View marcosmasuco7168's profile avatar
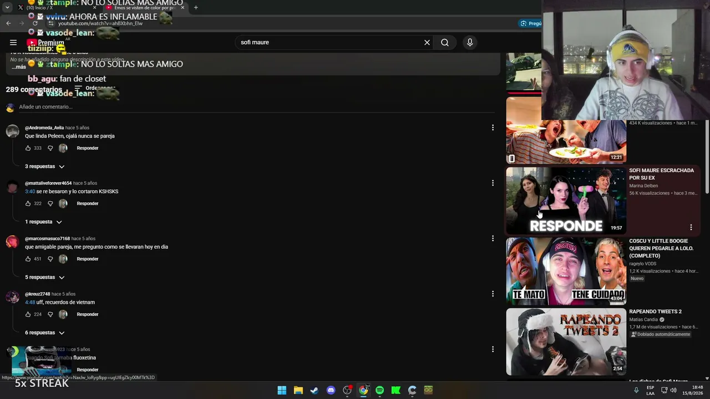Viewport: 710px width, 399px height. 12,242
